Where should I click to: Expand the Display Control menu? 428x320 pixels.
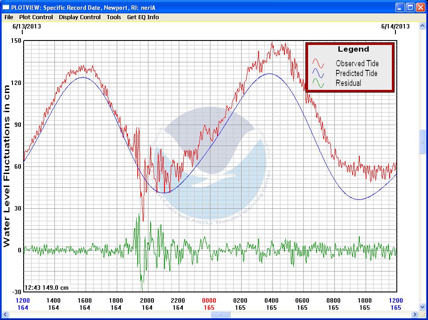coord(80,17)
